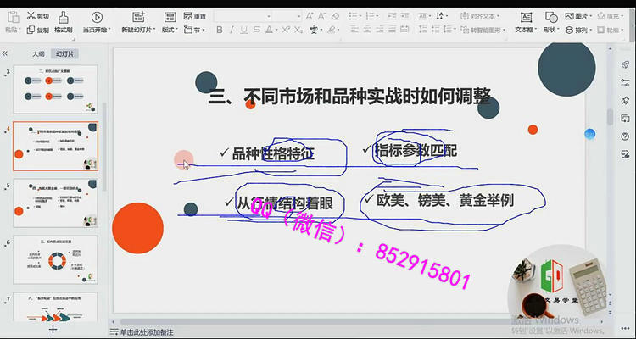This screenshot has width=636, height=339.
Task: Expand the Layout (版式) dropdown
Action: pyautogui.click(x=170, y=30)
